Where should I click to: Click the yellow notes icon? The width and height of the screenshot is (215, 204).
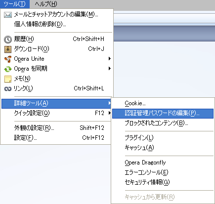click(x=8, y=79)
